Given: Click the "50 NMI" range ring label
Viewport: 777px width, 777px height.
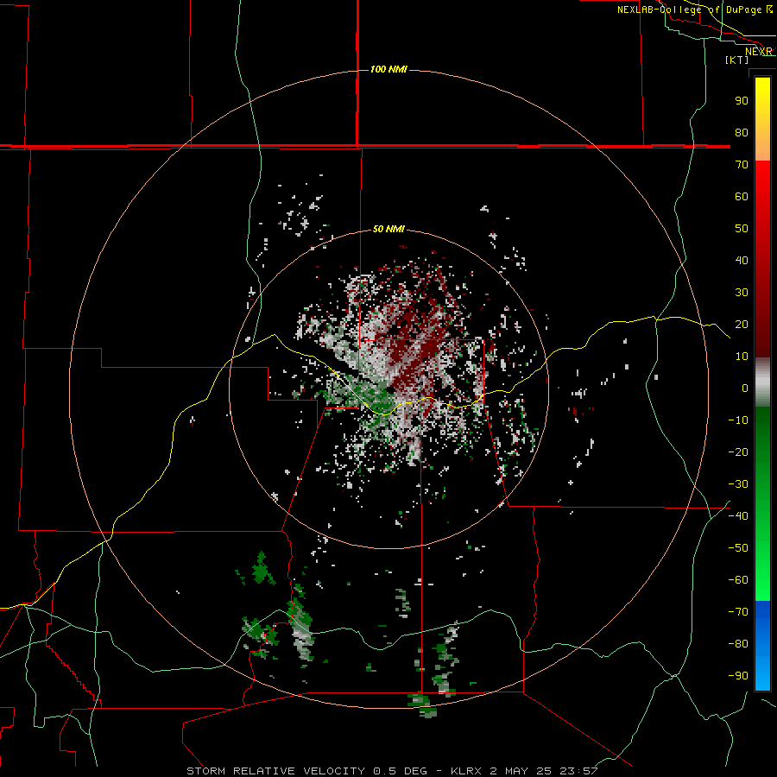Looking at the screenshot, I should (x=388, y=229).
